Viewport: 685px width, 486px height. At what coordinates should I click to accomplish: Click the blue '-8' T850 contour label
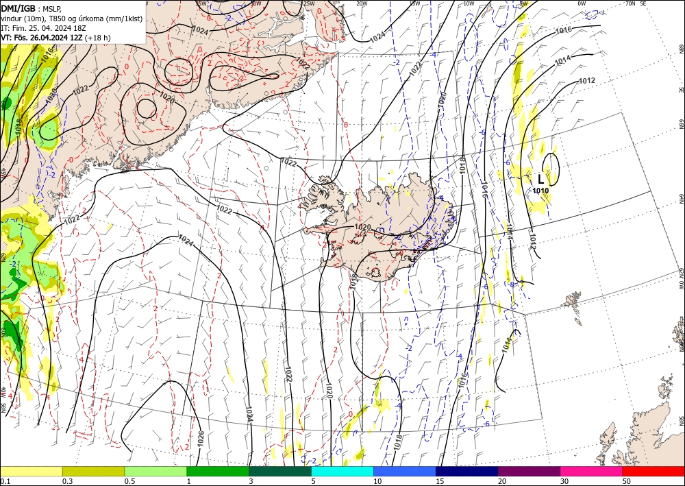512,284
